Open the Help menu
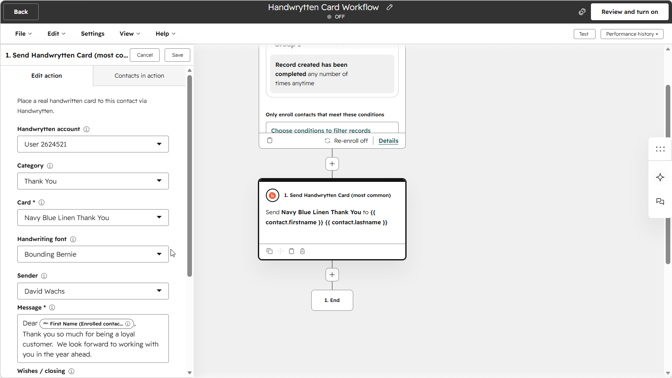Screen dimensions: 672x378 click(165, 34)
